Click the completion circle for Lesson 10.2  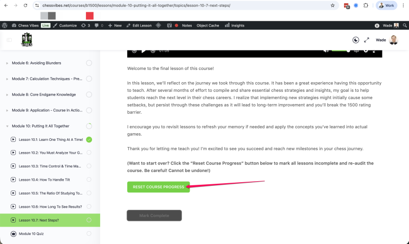89,153
